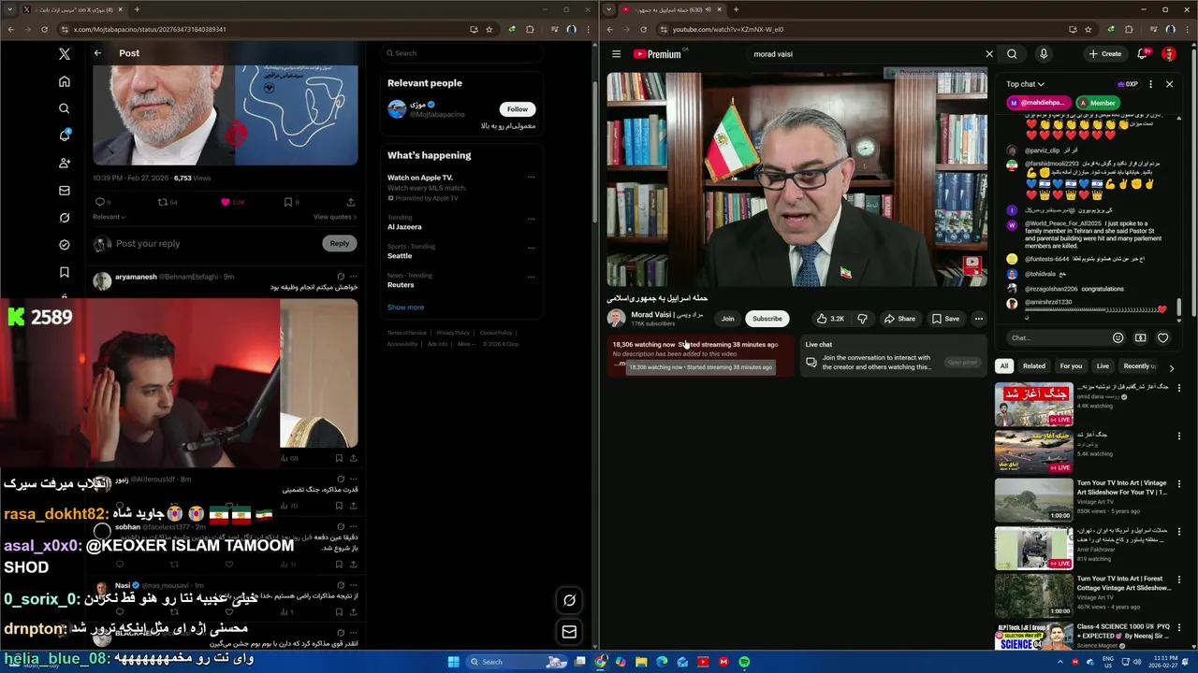The height and width of the screenshot is (673, 1198).
Task: Open the X sidebar Explore search icon
Action: (65, 108)
